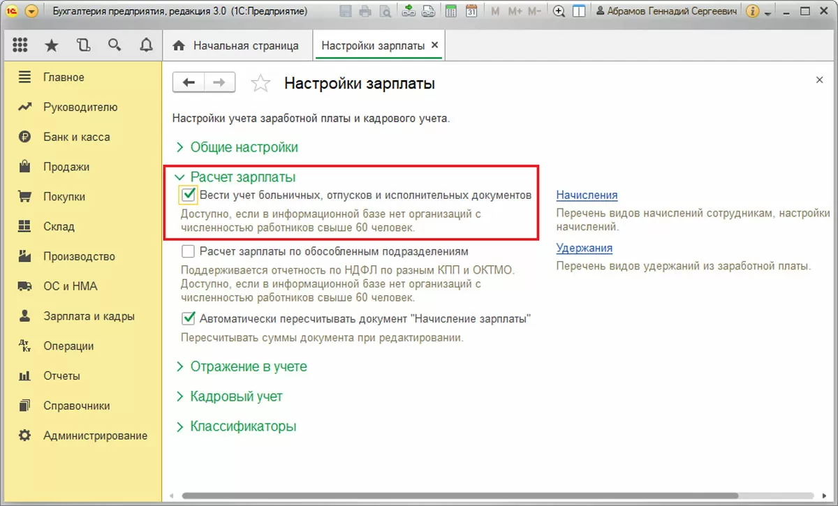
Task: Add Настройки зарплаты to favorites star
Action: click(x=260, y=84)
